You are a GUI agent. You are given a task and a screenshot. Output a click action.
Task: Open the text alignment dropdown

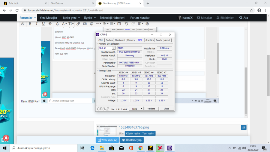pos(106,24)
